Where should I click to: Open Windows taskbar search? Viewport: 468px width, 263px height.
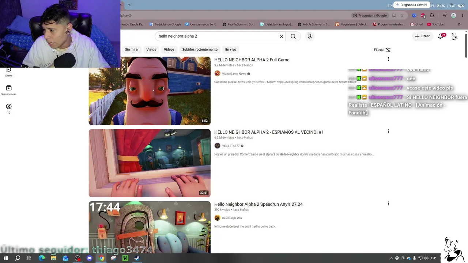[x=18, y=258]
